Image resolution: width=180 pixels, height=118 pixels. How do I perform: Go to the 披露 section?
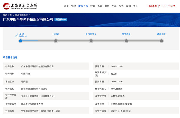93,6
